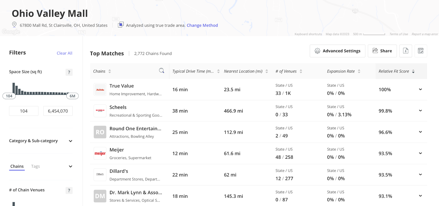Image resolution: width=439 pixels, height=206 pixels.
Task: Click the Share button
Action: (382, 51)
